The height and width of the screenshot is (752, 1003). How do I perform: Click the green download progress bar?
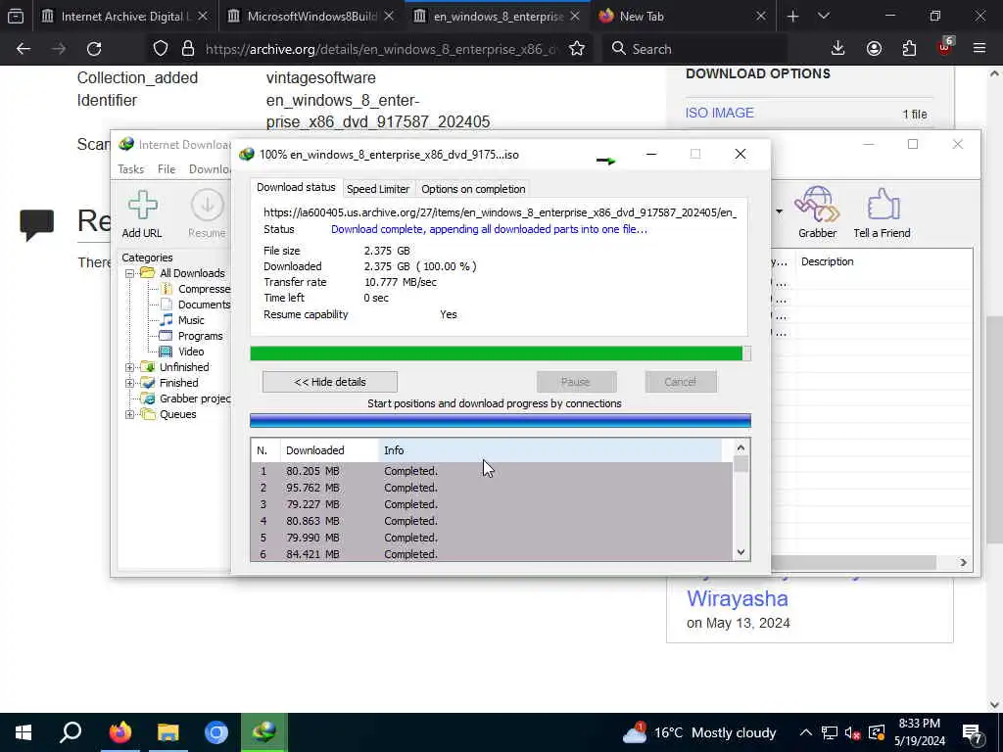[501, 352]
